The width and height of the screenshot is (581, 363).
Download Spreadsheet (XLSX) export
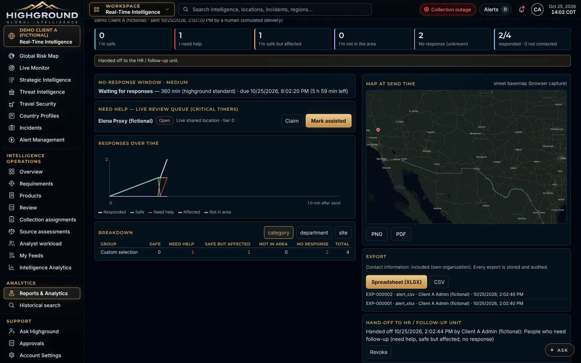coord(397,282)
